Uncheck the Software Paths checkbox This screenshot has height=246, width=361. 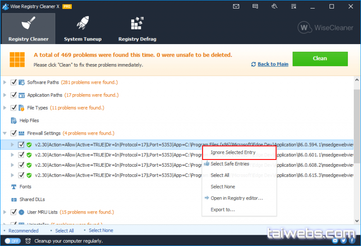point(14,82)
